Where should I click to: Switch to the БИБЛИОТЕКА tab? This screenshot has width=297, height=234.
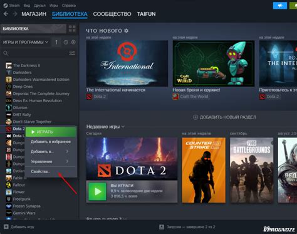click(70, 14)
